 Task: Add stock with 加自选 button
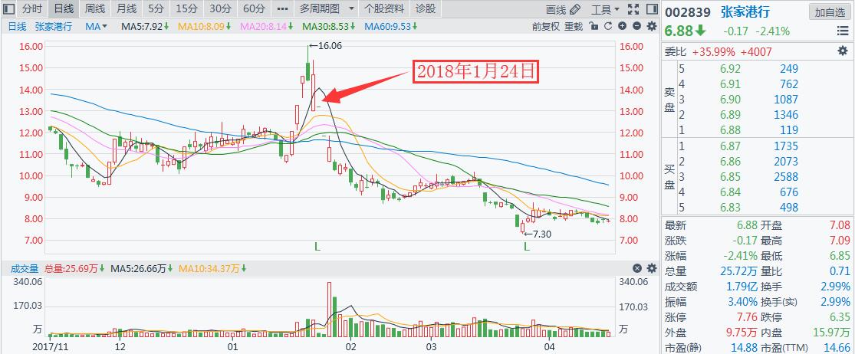click(829, 12)
